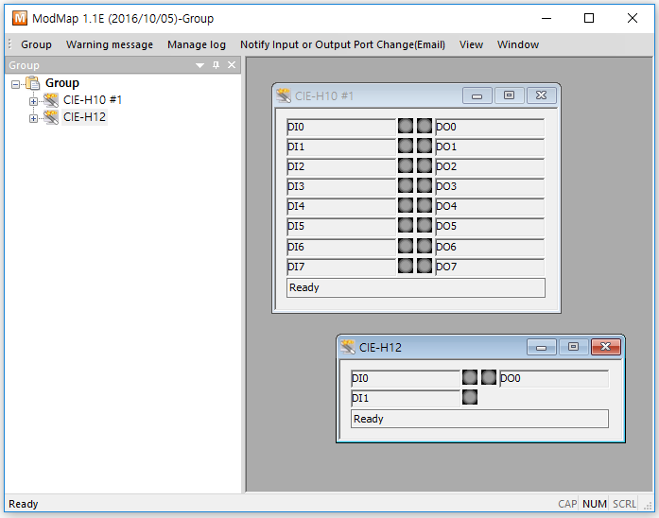Pin the Group panel with the pushpin icon

coord(216,65)
